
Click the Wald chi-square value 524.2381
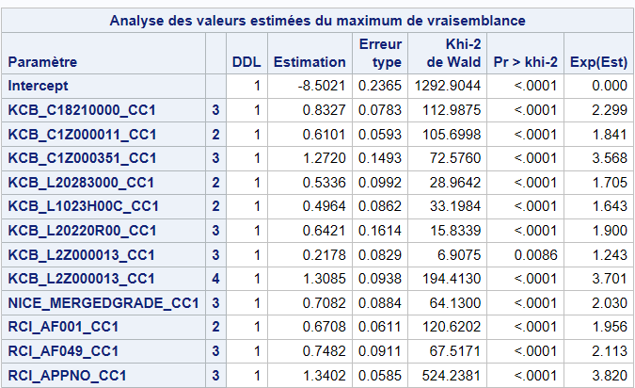(452, 376)
